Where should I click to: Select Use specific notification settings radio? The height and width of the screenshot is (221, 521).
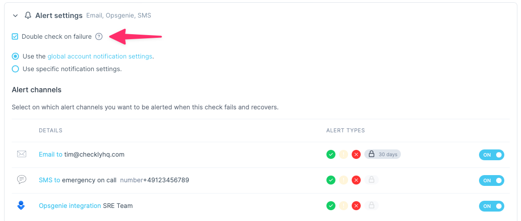click(x=15, y=69)
